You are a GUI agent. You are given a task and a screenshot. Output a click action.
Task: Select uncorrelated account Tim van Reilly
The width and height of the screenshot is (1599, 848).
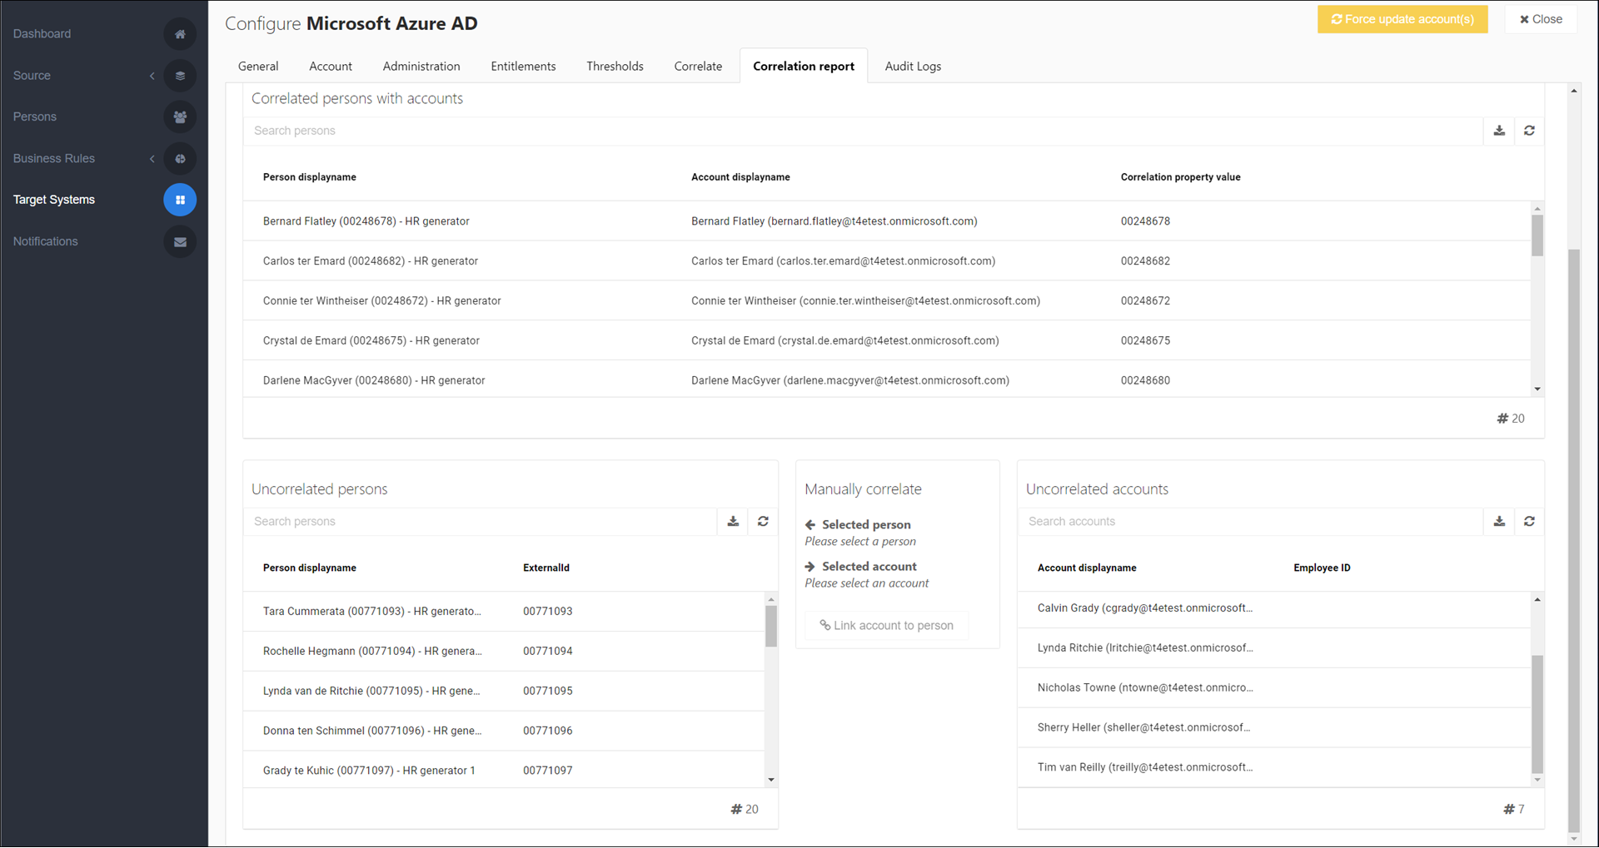1274,767
